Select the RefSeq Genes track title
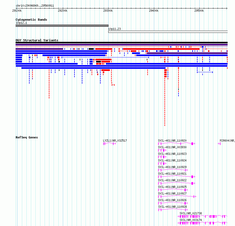235x226 pixels. [x=27, y=137]
